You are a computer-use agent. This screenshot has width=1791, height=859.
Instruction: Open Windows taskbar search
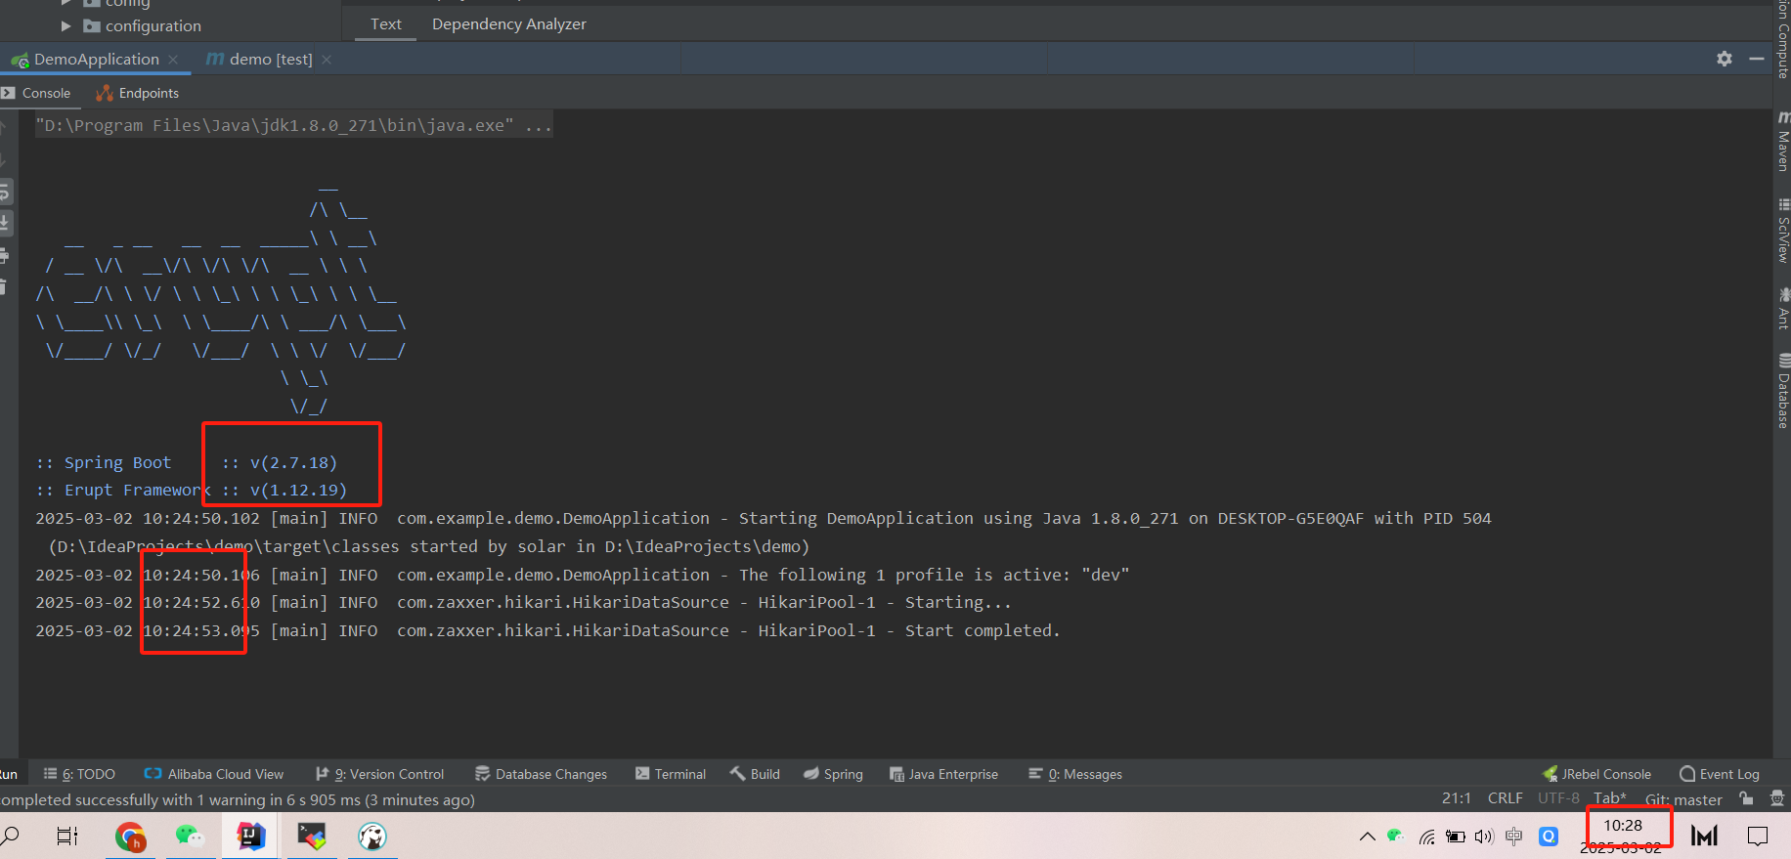(x=11, y=836)
